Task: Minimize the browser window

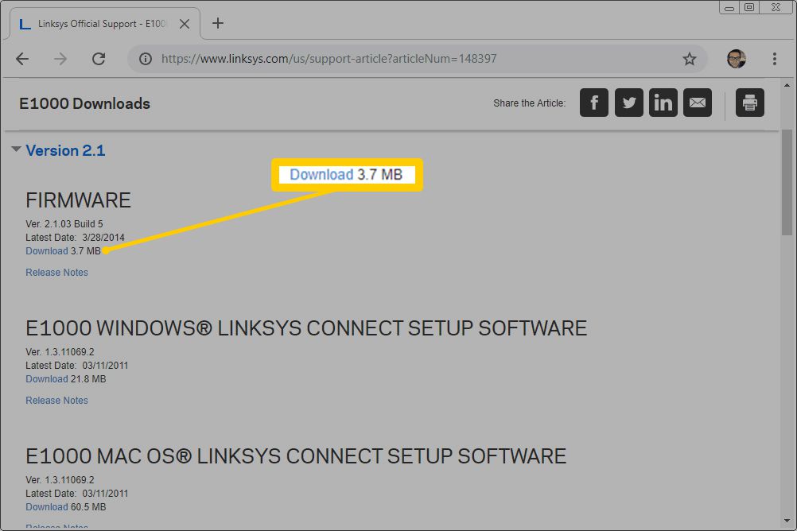Action: [x=729, y=8]
